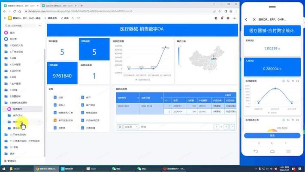This screenshot has width=305, height=172.
Task: Click the phone panel back chevron
Action: (246, 19)
